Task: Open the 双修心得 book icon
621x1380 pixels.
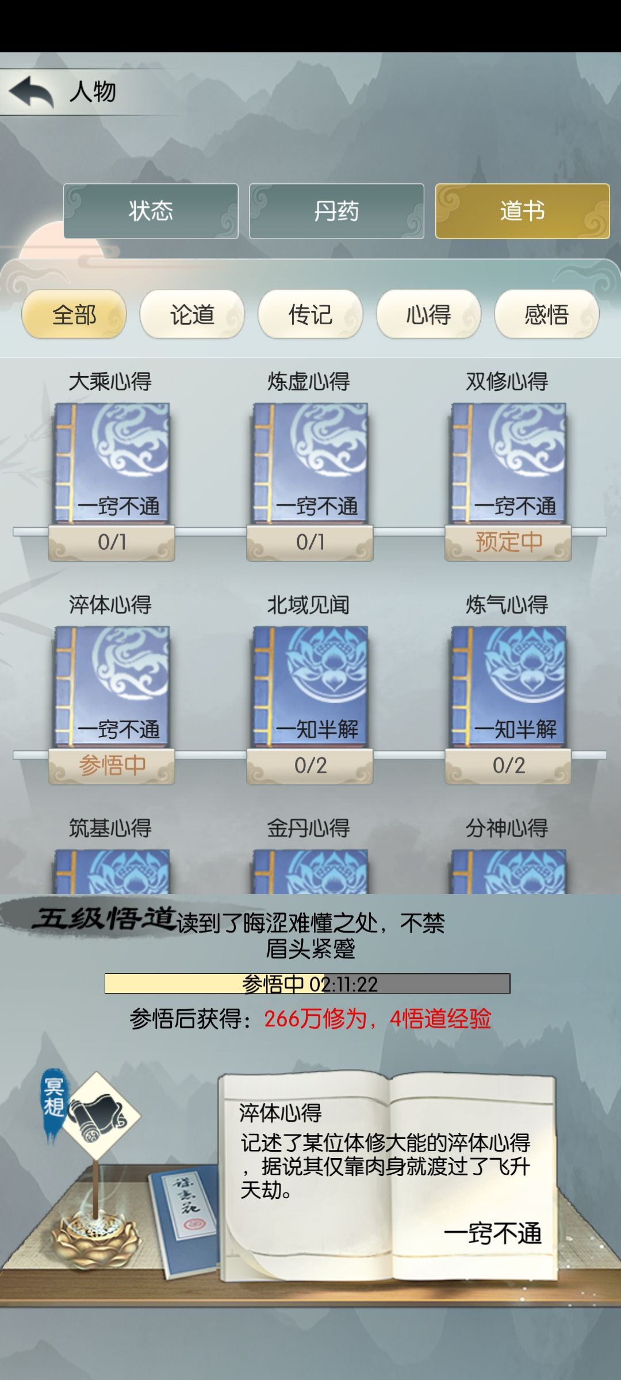Action: 508,463
